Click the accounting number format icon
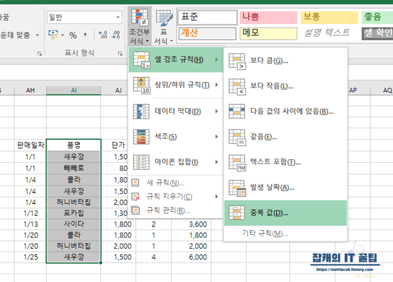The height and width of the screenshot is (282, 393). click(53, 35)
